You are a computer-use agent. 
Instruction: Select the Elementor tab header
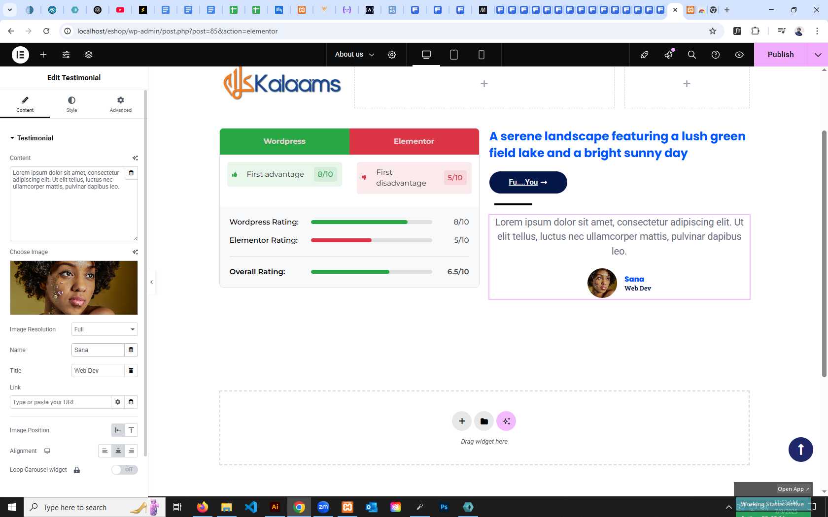coord(414,141)
